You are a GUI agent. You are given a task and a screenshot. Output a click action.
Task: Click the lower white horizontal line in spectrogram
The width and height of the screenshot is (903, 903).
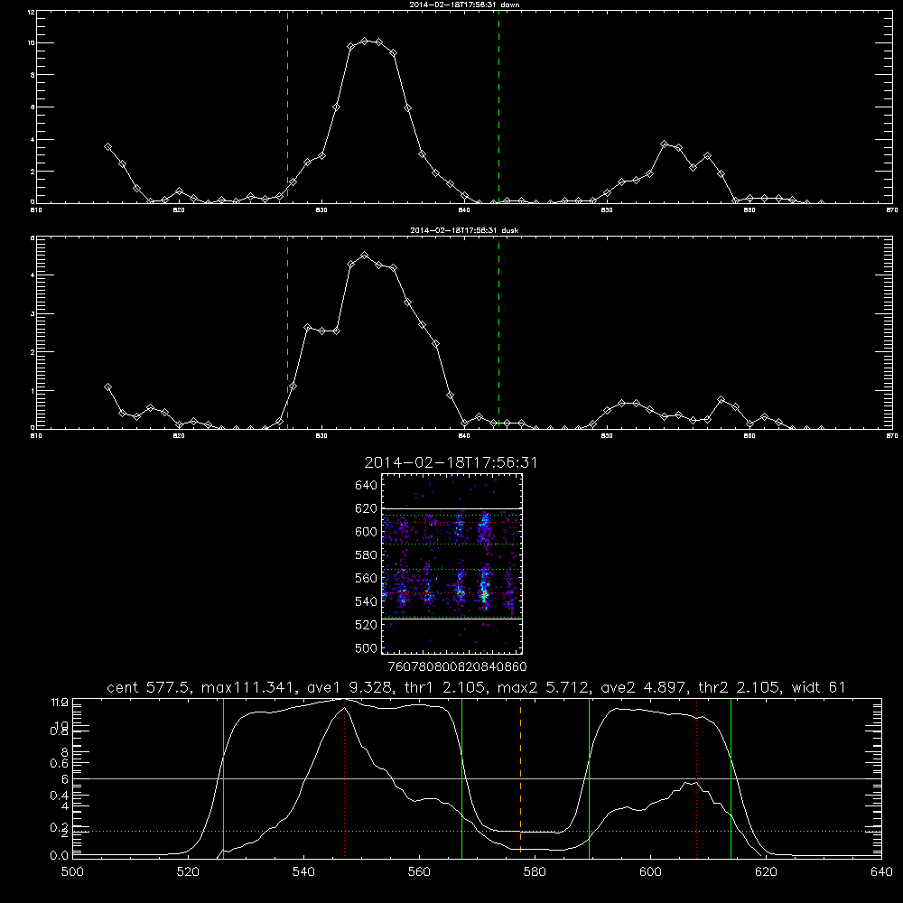pyautogui.click(x=451, y=619)
